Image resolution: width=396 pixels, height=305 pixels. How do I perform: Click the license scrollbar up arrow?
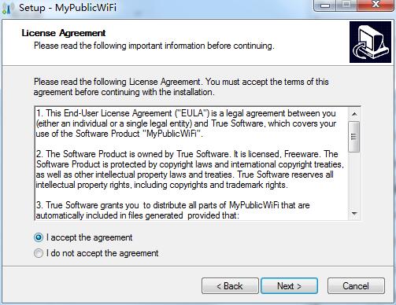pos(354,114)
